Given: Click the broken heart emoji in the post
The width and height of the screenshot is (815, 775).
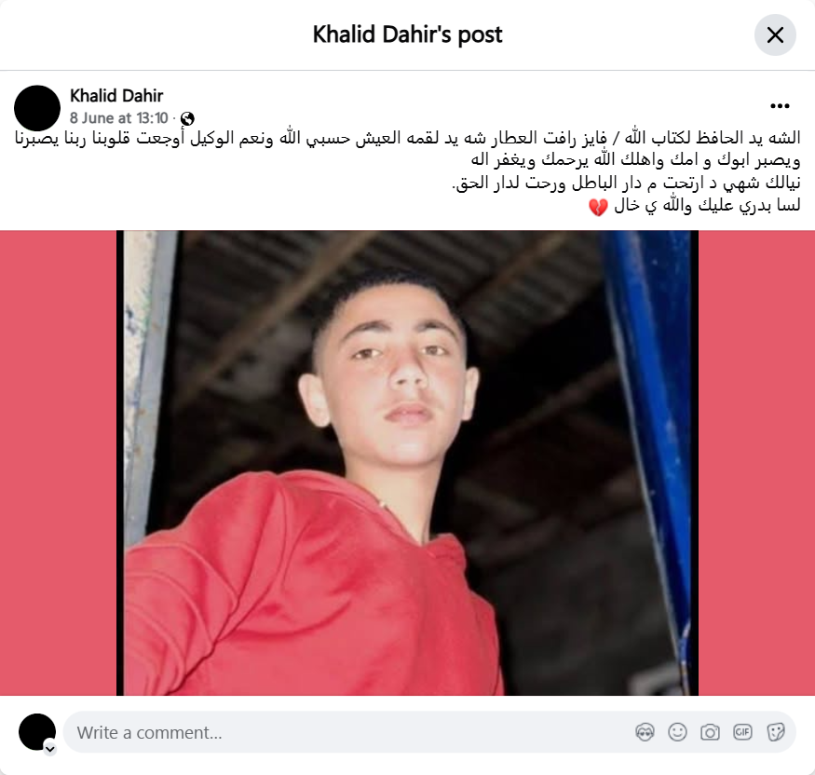Looking at the screenshot, I should (598, 207).
